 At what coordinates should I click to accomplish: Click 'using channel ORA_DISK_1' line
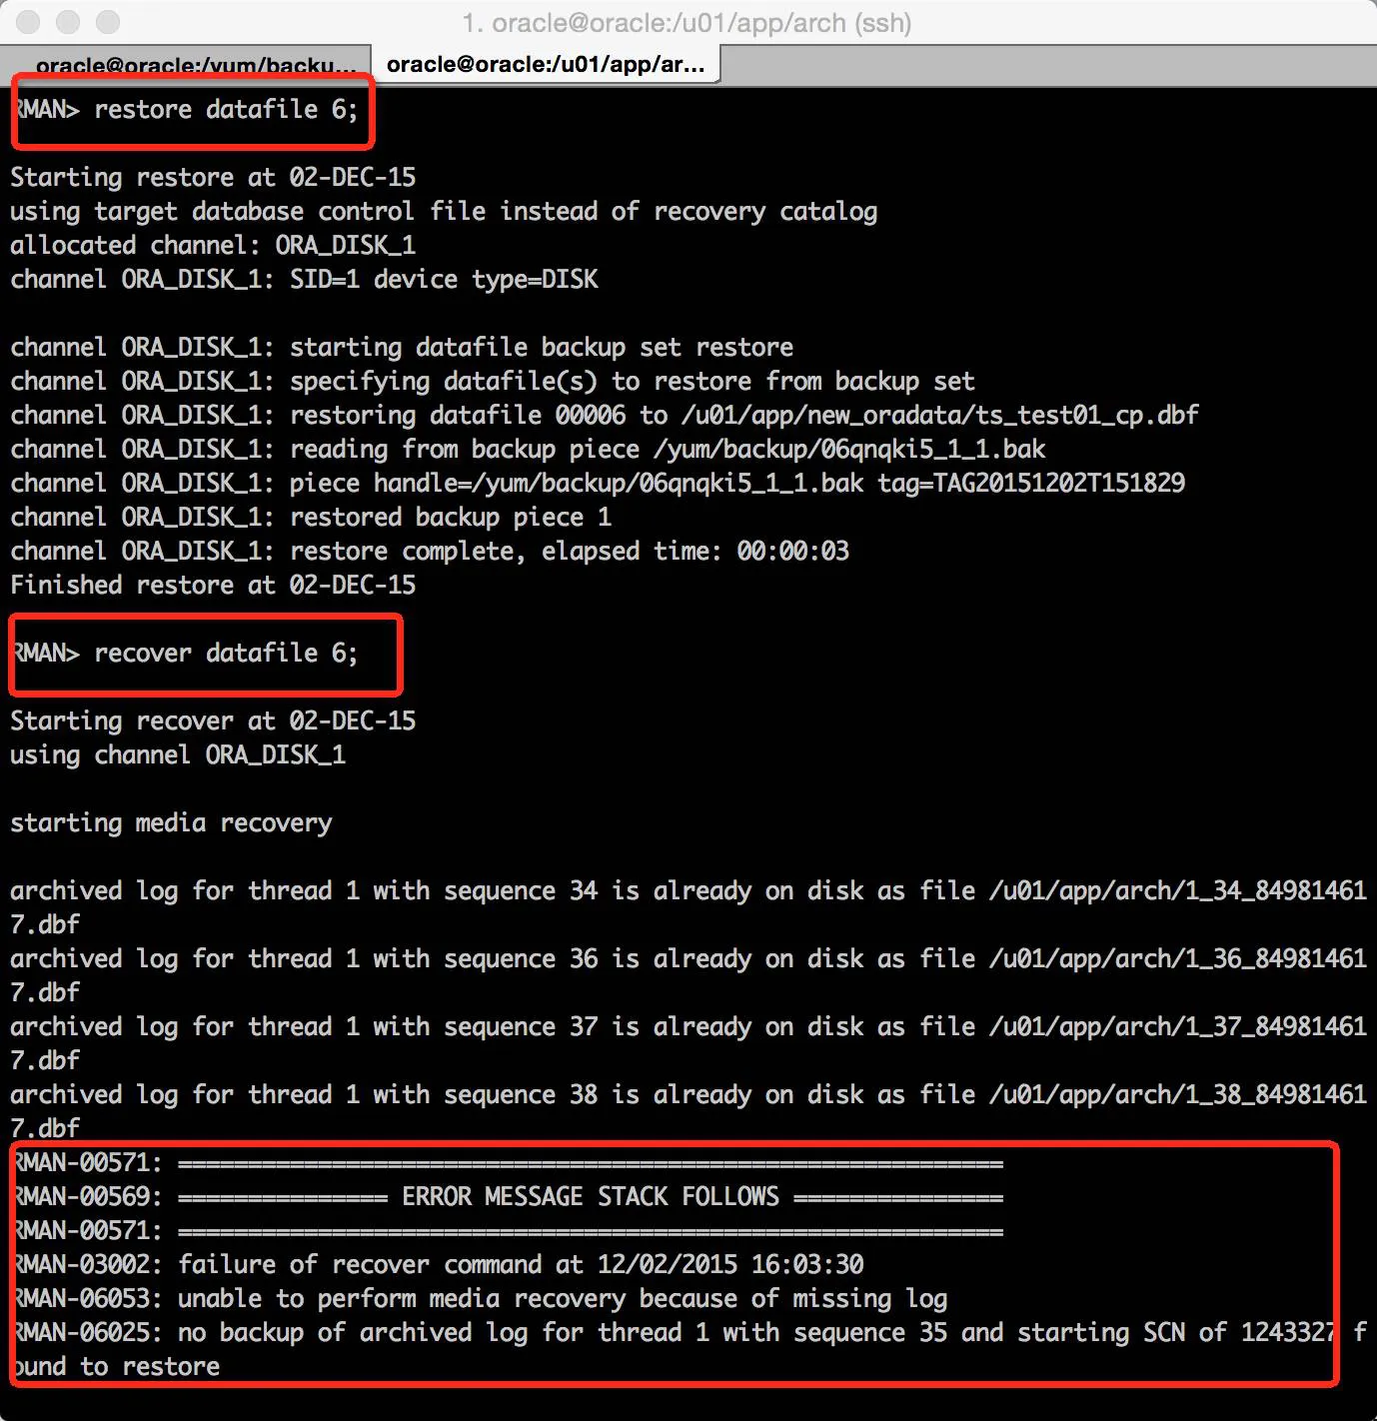(178, 755)
